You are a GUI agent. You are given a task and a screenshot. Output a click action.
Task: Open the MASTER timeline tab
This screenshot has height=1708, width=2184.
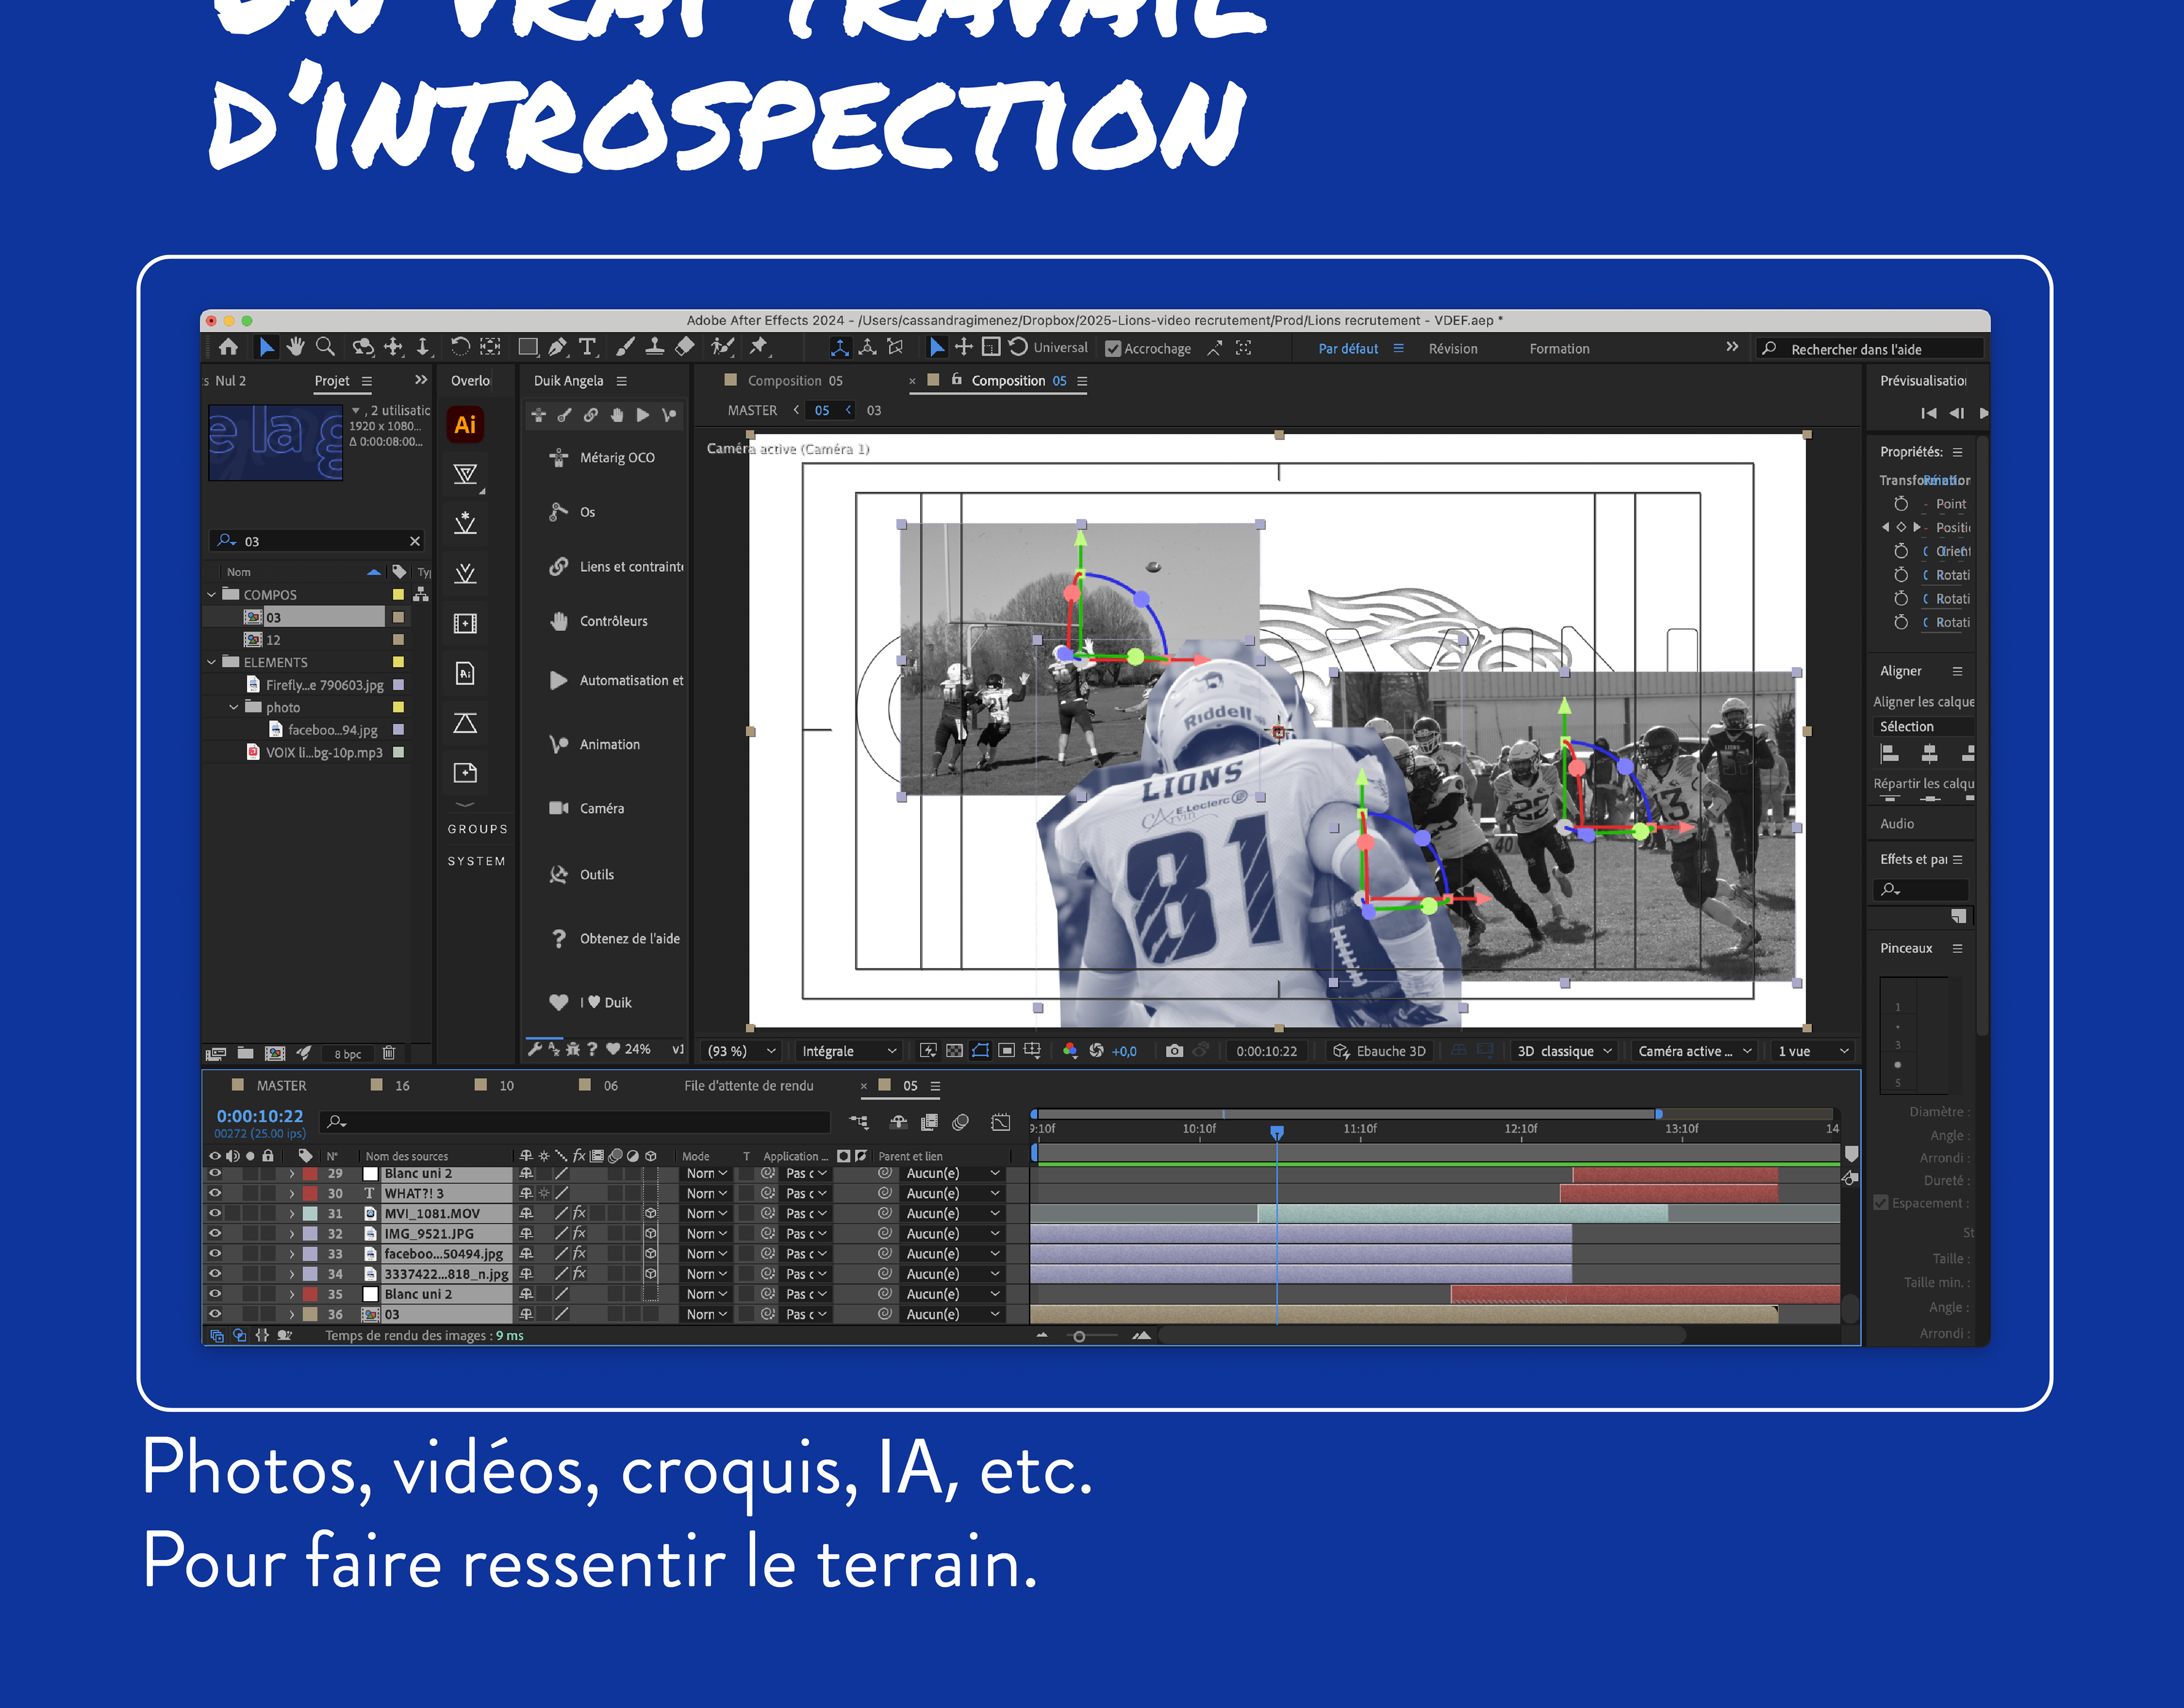pos(281,1086)
